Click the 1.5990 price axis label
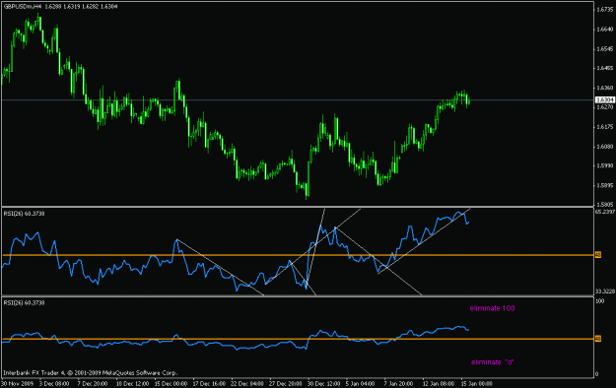 tap(605, 165)
